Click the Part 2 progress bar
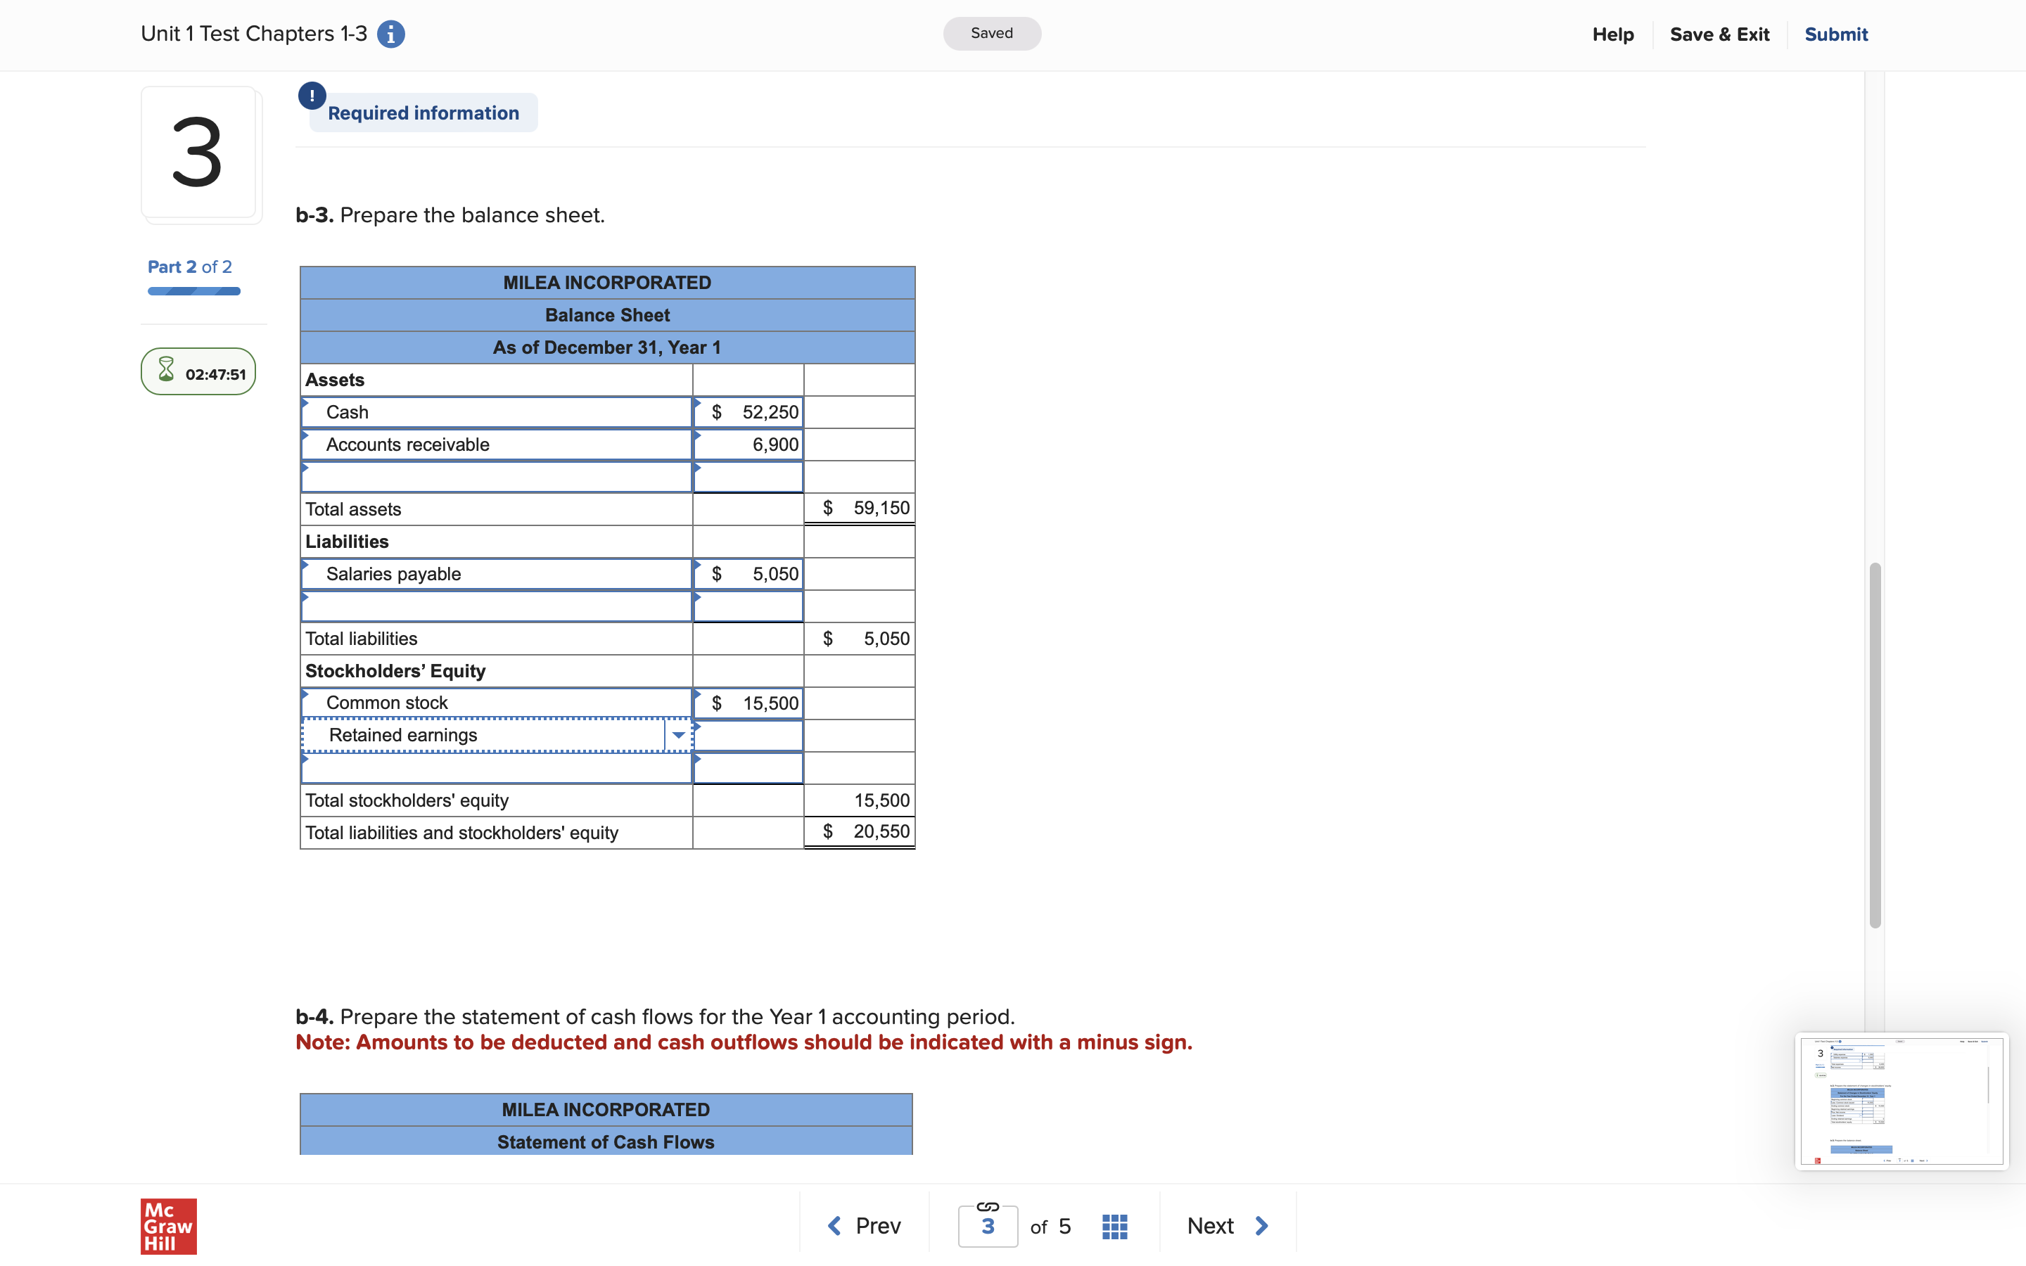This screenshot has width=2026, height=1266. 193,290
